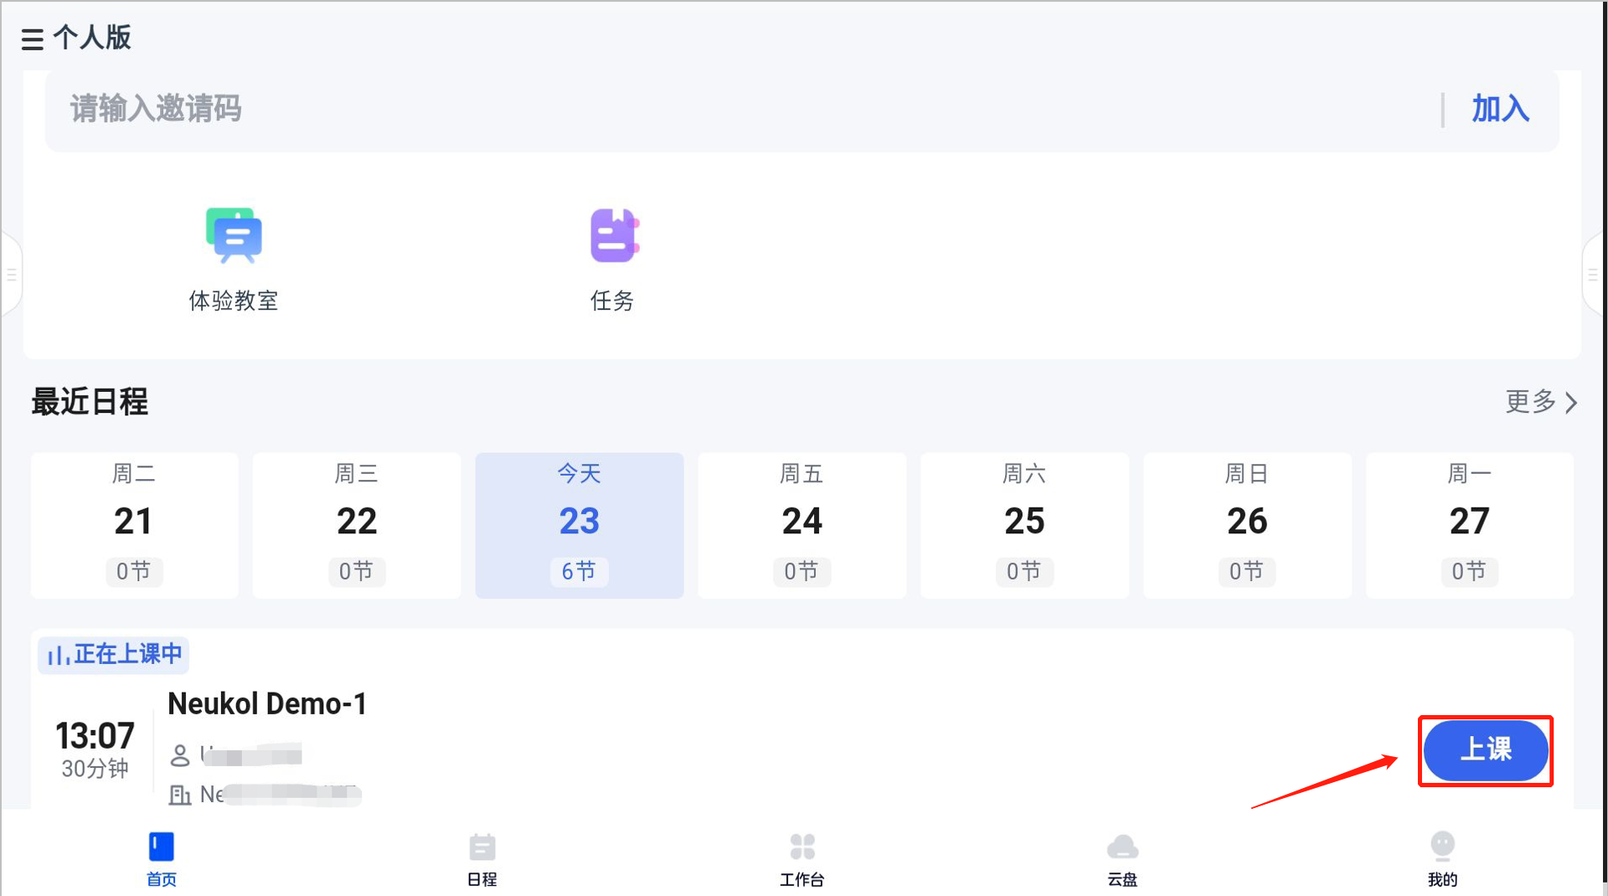Image resolution: width=1608 pixels, height=896 pixels.
Task: Click the 上课 start class button
Action: [x=1485, y=749]
